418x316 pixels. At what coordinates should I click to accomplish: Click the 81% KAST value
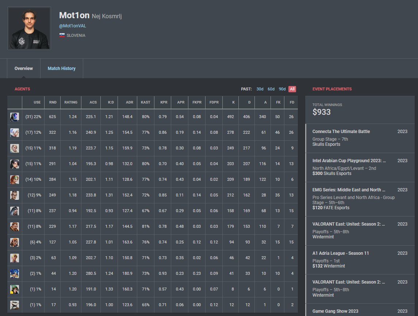coord(146,226)
